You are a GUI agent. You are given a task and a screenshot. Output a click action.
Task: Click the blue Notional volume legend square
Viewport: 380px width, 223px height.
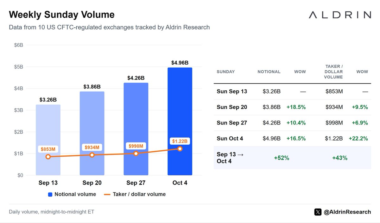pos(50,194)
